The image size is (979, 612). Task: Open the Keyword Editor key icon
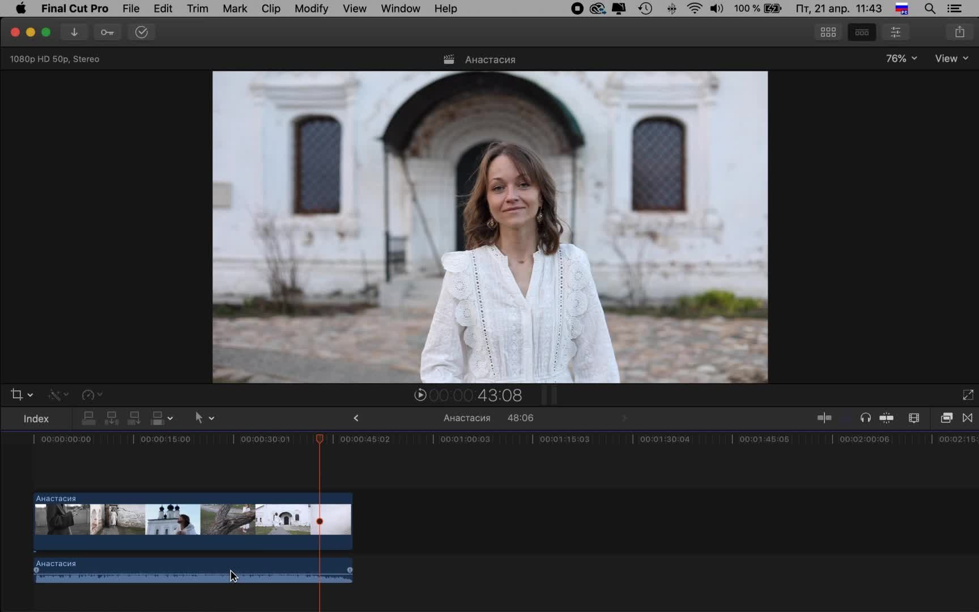point(107,32)
